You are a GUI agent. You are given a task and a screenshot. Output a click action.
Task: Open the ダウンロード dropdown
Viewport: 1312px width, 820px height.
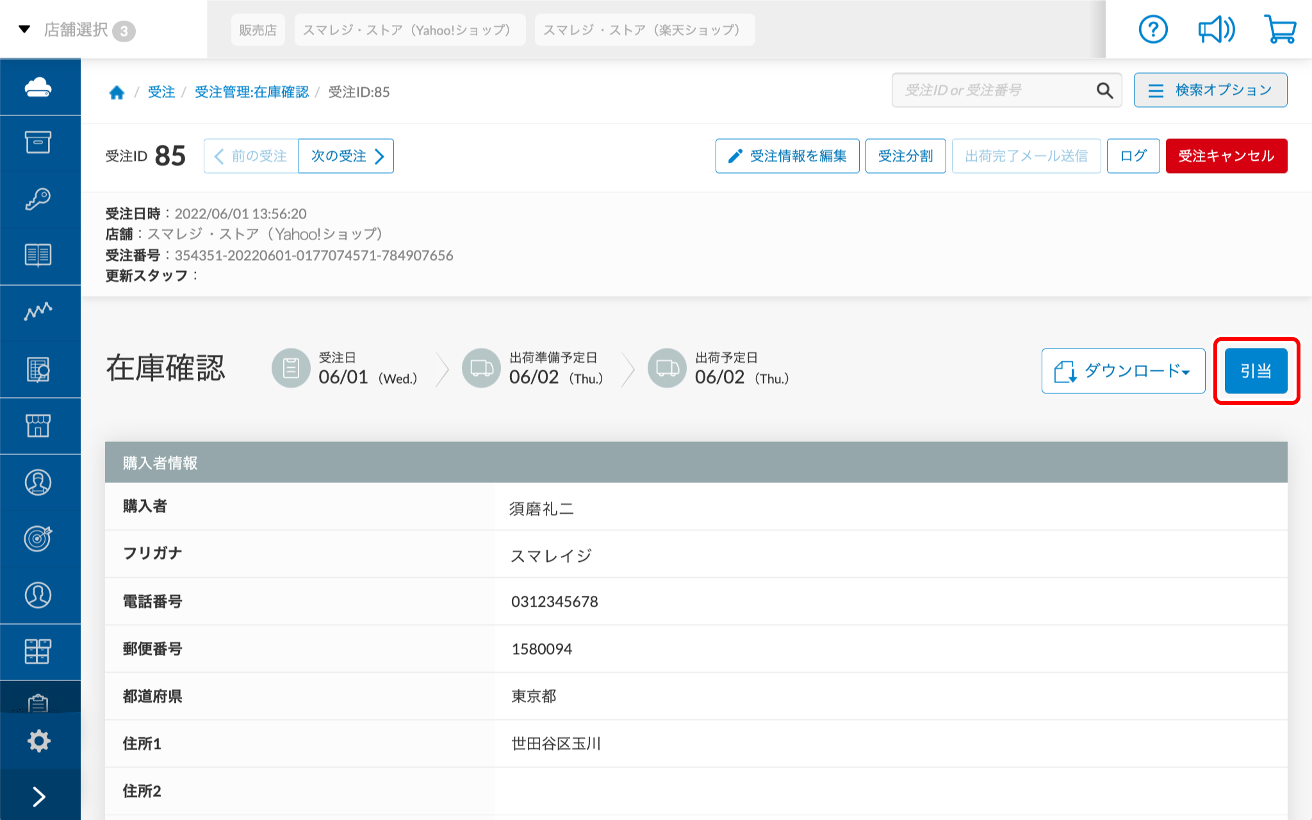click(x=1123, y=371)
